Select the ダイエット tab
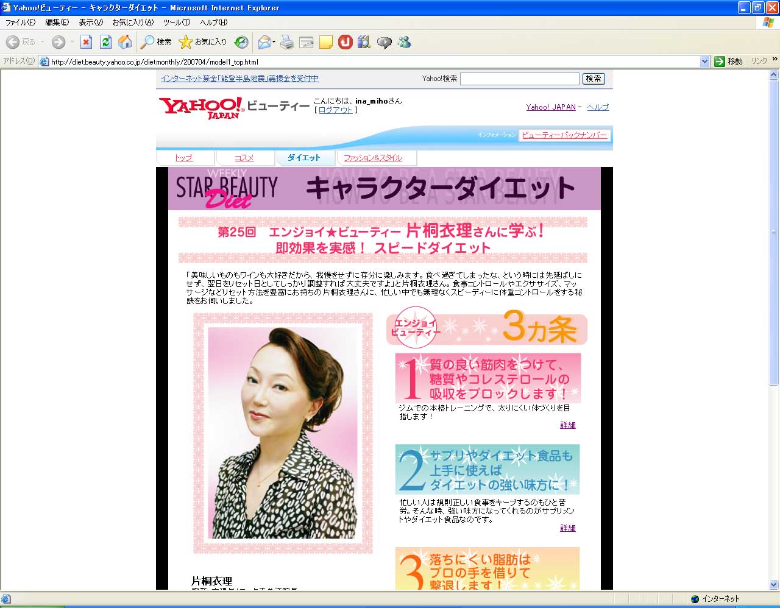This screenshot has width=780, height=608. pos(303,158)
